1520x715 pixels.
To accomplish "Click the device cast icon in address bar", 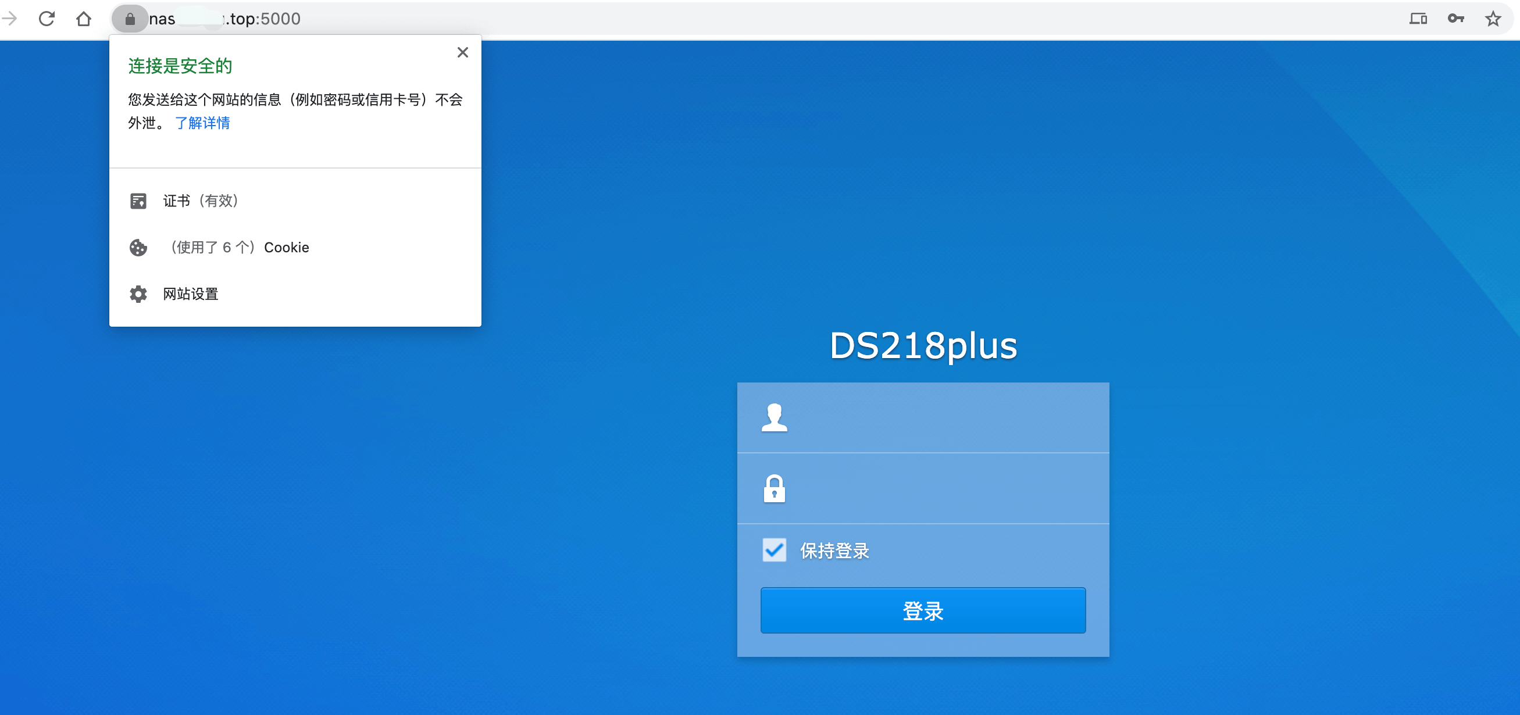I will pyautogui.click(x=1418, y=19).
